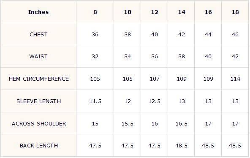Click chest value 46 for size 18
Image resolution: width=250 pixels, height=158 pixels.
pos(235,35)
